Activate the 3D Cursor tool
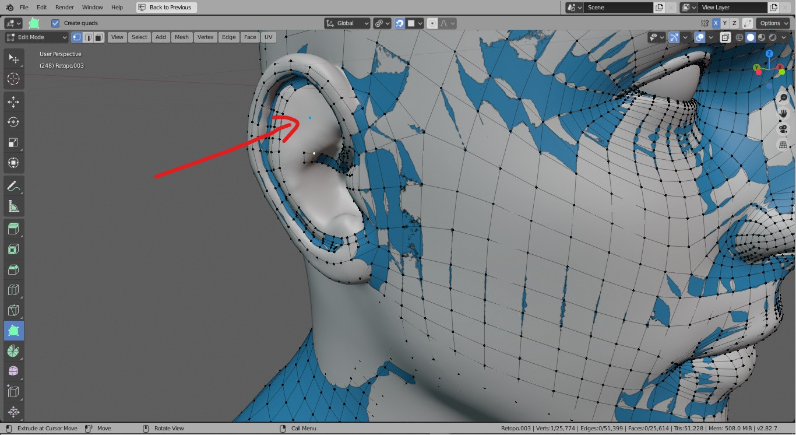The width and height of the screenshot is (796, 435). click(x=14, y=79)
